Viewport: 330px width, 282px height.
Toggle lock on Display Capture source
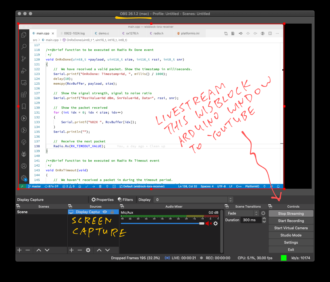coord(112,212)
